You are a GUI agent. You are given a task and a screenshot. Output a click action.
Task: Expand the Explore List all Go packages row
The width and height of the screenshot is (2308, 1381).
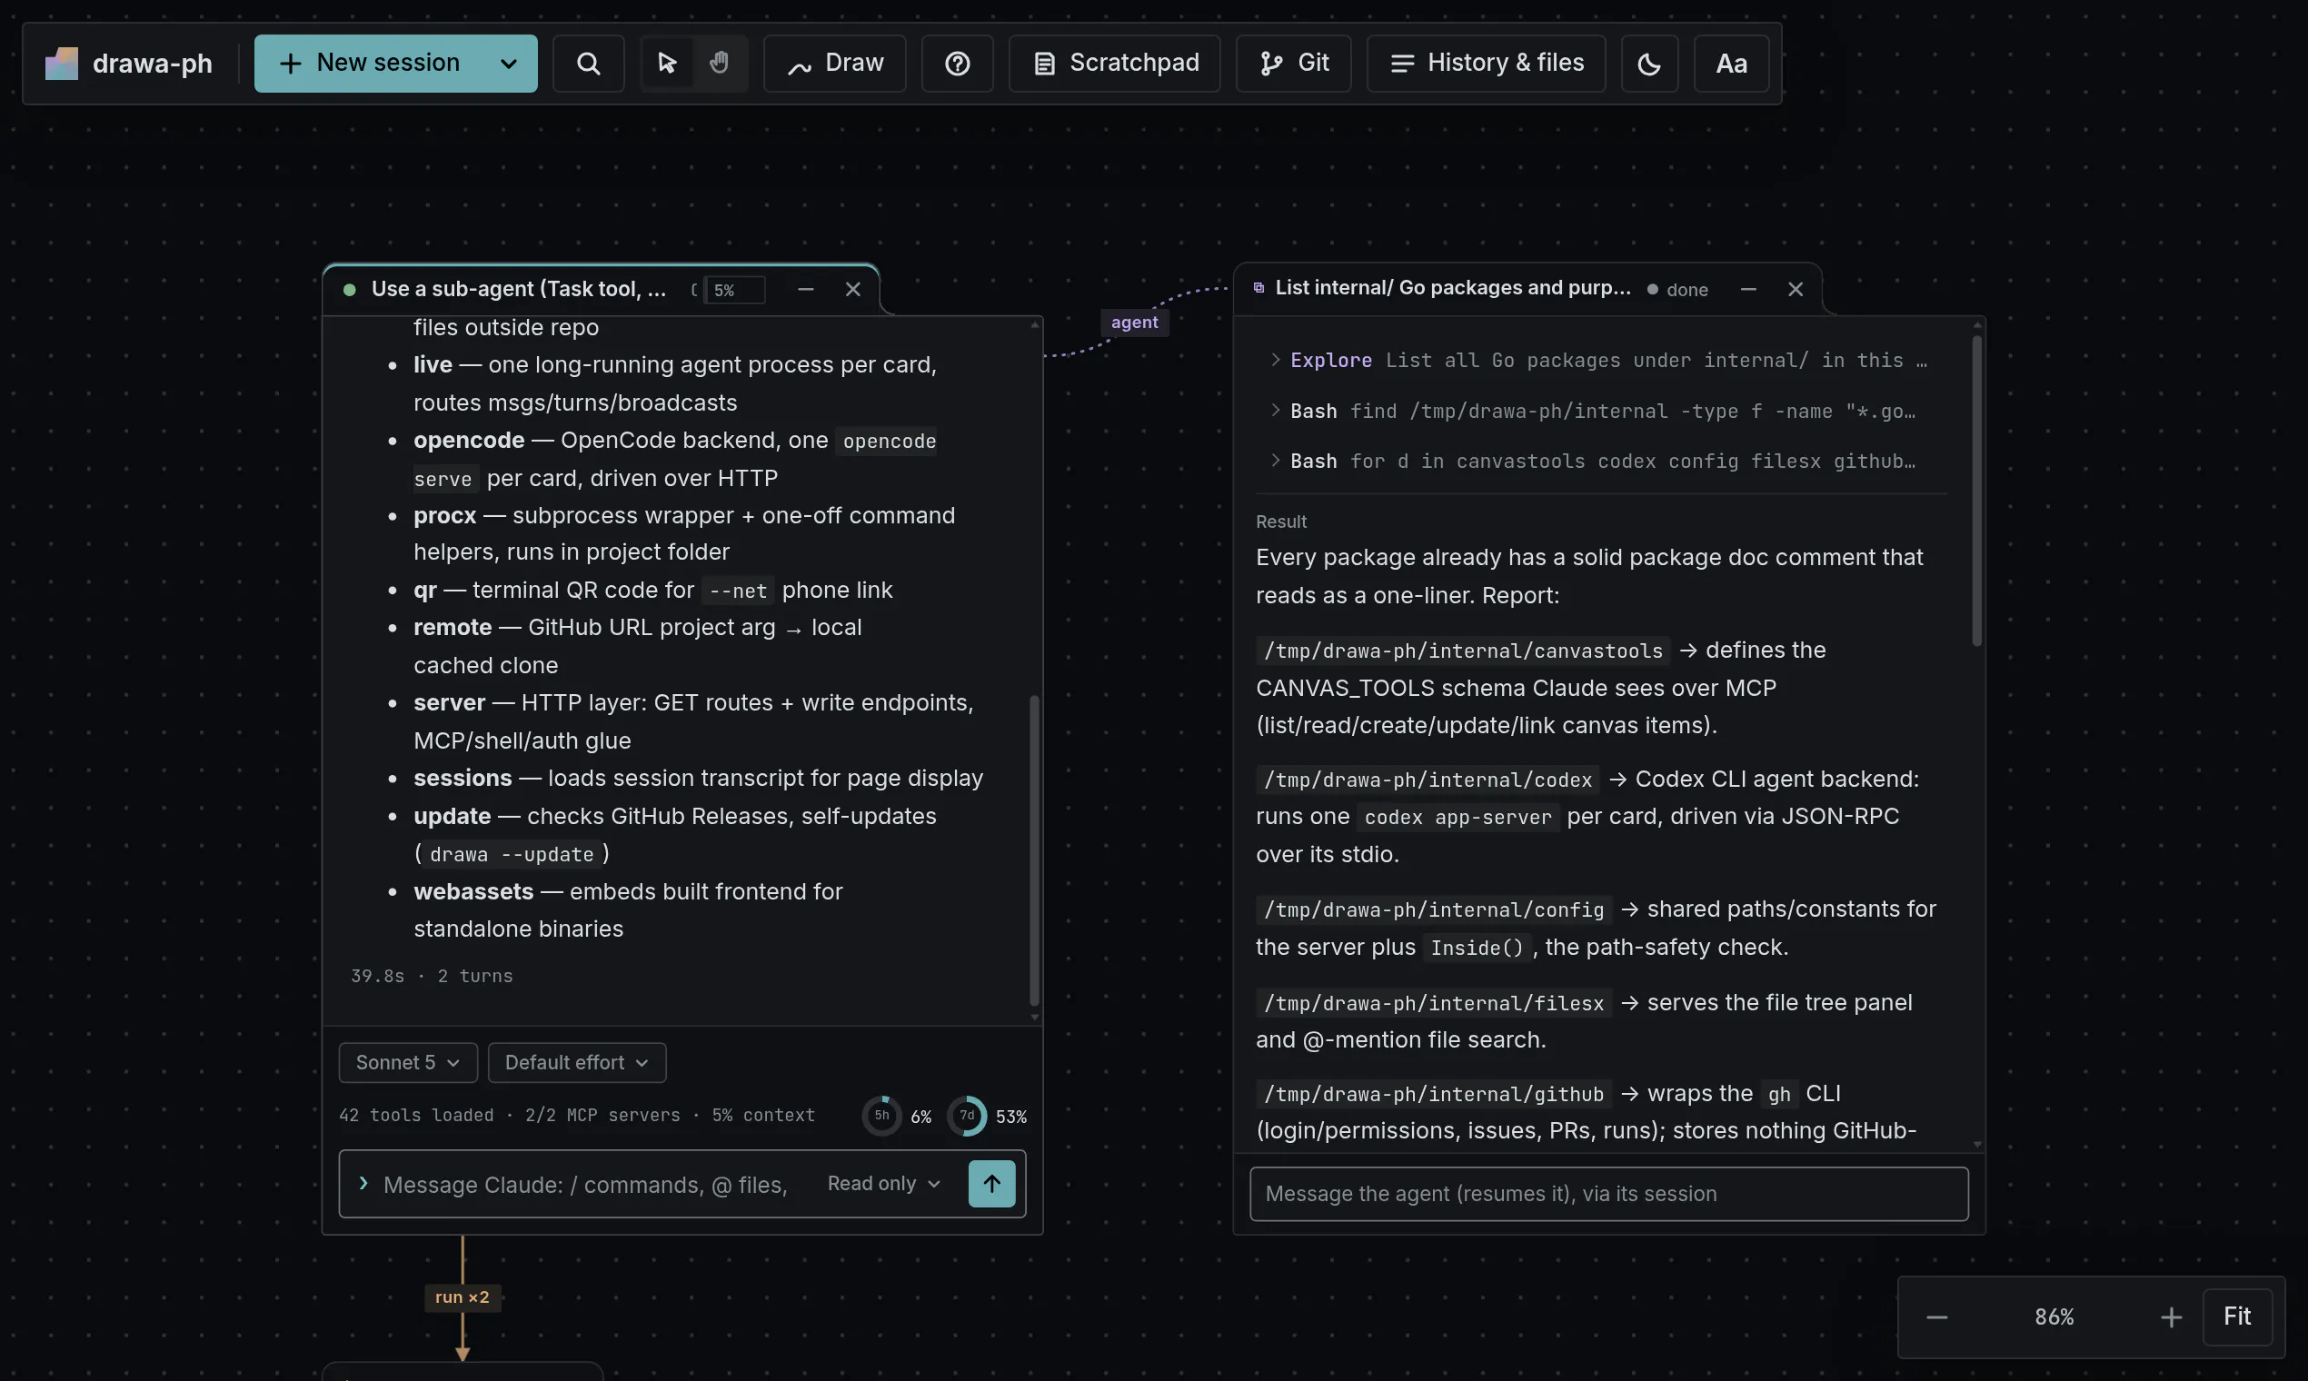(x=1600, y=360)
